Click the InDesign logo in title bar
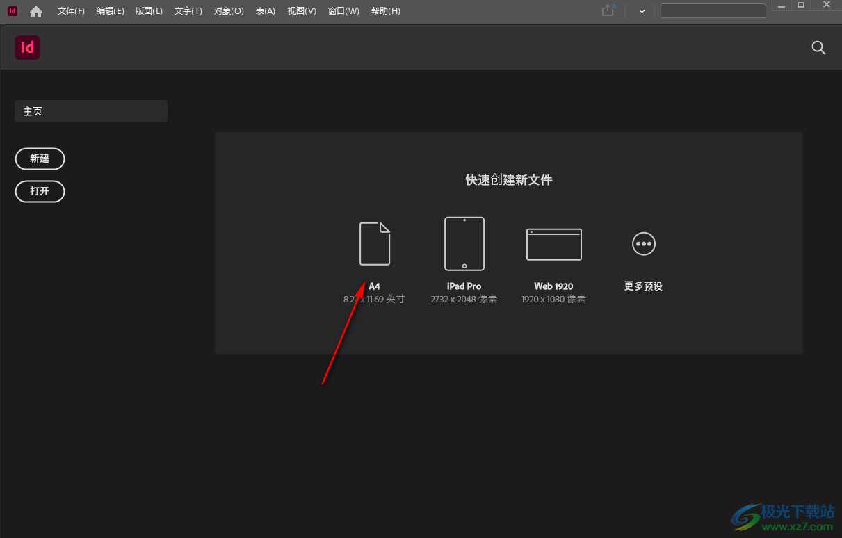 [12, 11]
